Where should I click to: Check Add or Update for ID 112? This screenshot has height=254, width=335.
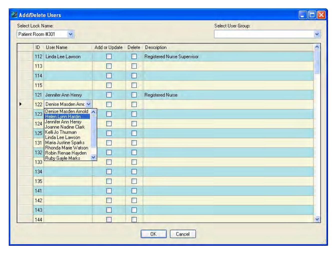pyautogui.click(x=109, y=56)
